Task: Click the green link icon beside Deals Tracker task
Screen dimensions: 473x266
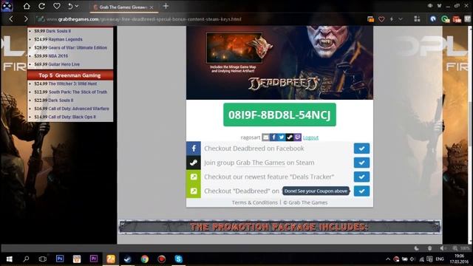Action: (194, 177)
